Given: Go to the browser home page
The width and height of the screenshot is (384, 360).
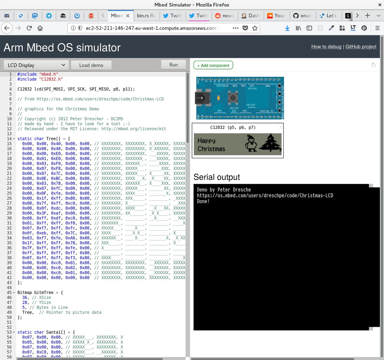Looking at the screenshot, I should pyautogui.click(x=40, y=28).
